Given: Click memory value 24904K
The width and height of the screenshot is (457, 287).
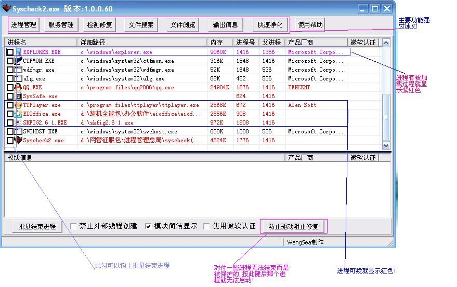Looking at the screenshot, I should [220, 87].
